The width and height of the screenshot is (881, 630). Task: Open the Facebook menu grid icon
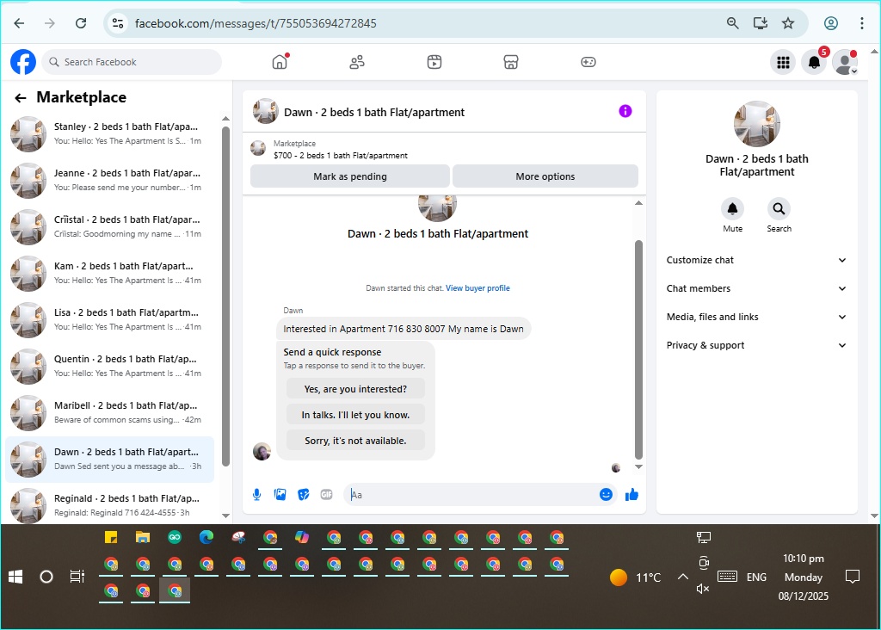(x=783, y=62)
